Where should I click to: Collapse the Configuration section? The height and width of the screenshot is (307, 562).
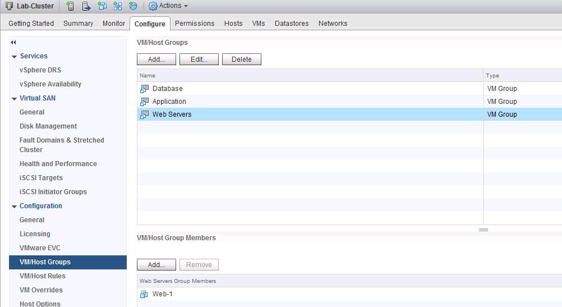point(15,207)
